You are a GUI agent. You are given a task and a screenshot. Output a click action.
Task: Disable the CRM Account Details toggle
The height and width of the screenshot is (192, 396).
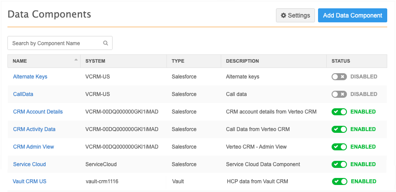tap(339, 112)
